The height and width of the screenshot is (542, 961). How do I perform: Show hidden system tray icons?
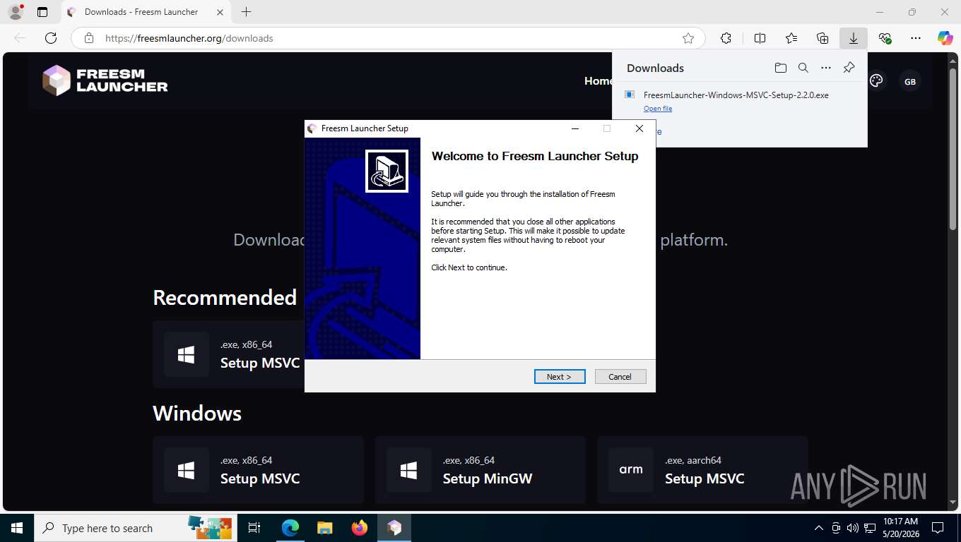click(819, 528)
